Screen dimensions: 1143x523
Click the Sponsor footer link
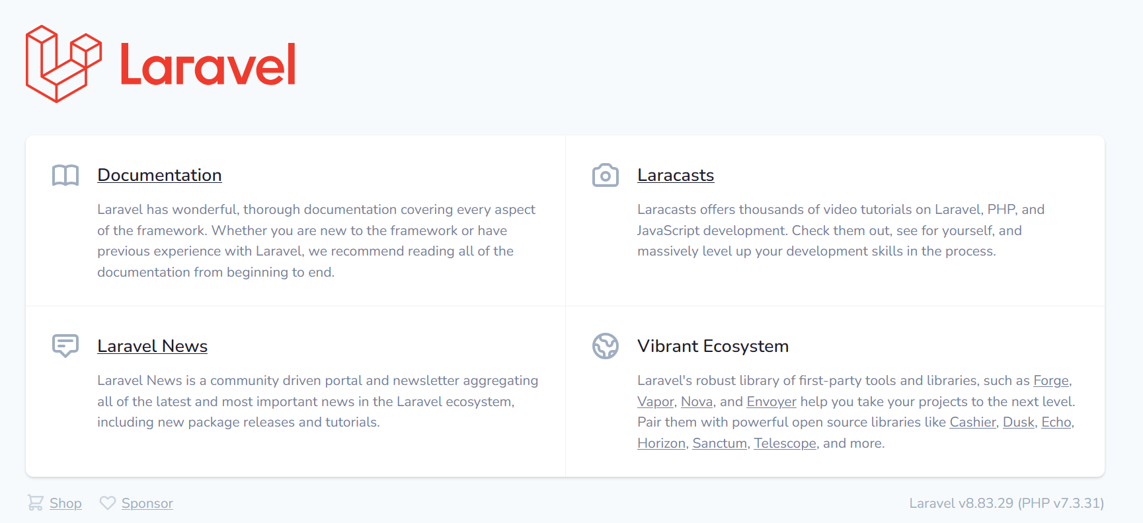(x=147, y=503)
